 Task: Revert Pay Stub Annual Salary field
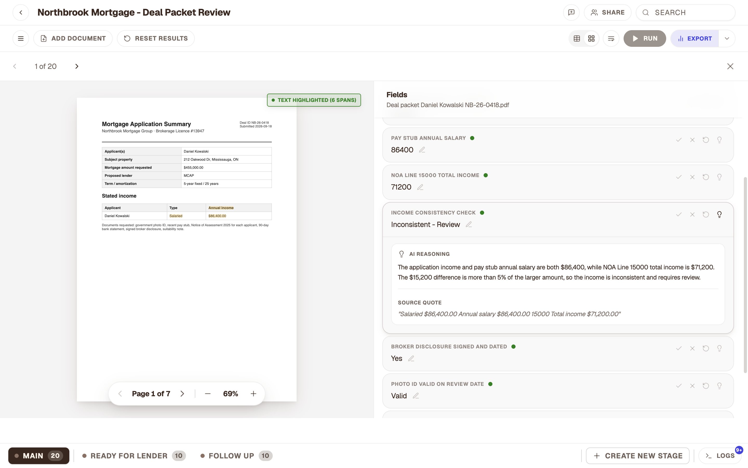point(706,140)
